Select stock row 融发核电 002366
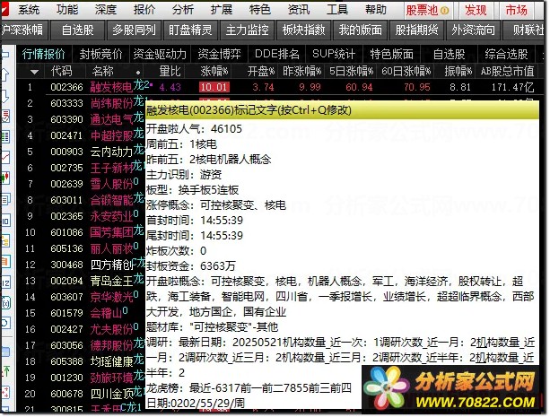This screenshot has width=550, height=417. (277, 87)
